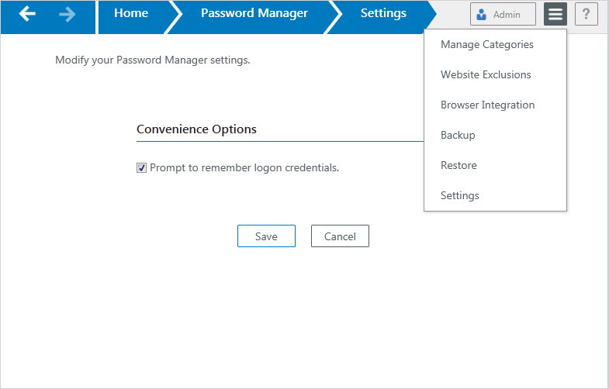The width and height of the screenshot is (609, 389).
Task: Choose Restore from the menu
Action: click(x=458, y=166)
